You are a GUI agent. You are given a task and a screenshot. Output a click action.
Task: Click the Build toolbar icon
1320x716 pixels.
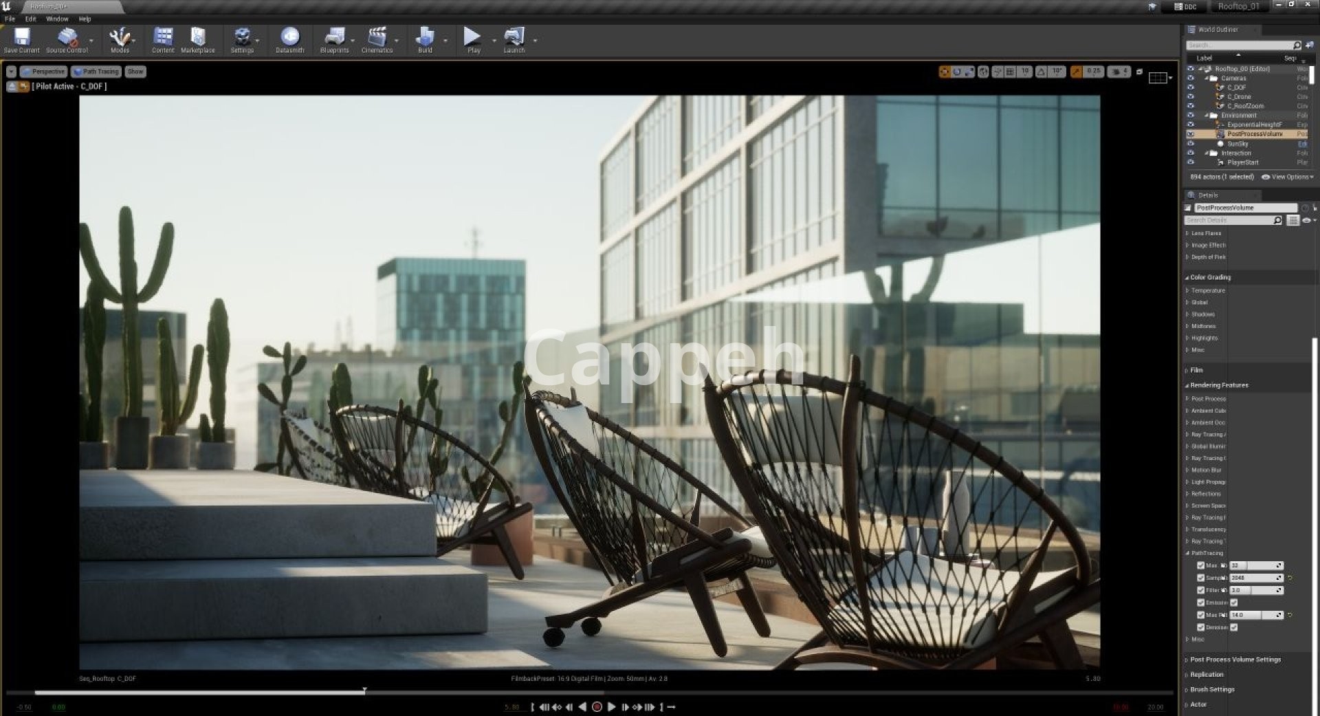click(425, 39)
